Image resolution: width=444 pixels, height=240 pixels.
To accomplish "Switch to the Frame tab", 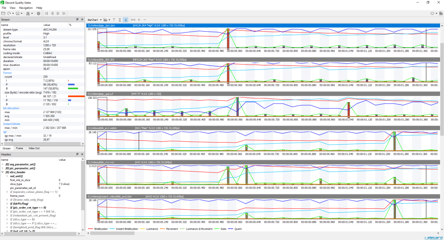I will pos(20,148).
